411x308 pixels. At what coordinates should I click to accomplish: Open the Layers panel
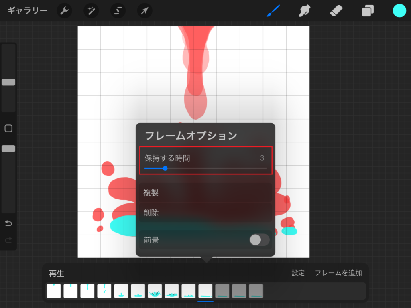368,11
